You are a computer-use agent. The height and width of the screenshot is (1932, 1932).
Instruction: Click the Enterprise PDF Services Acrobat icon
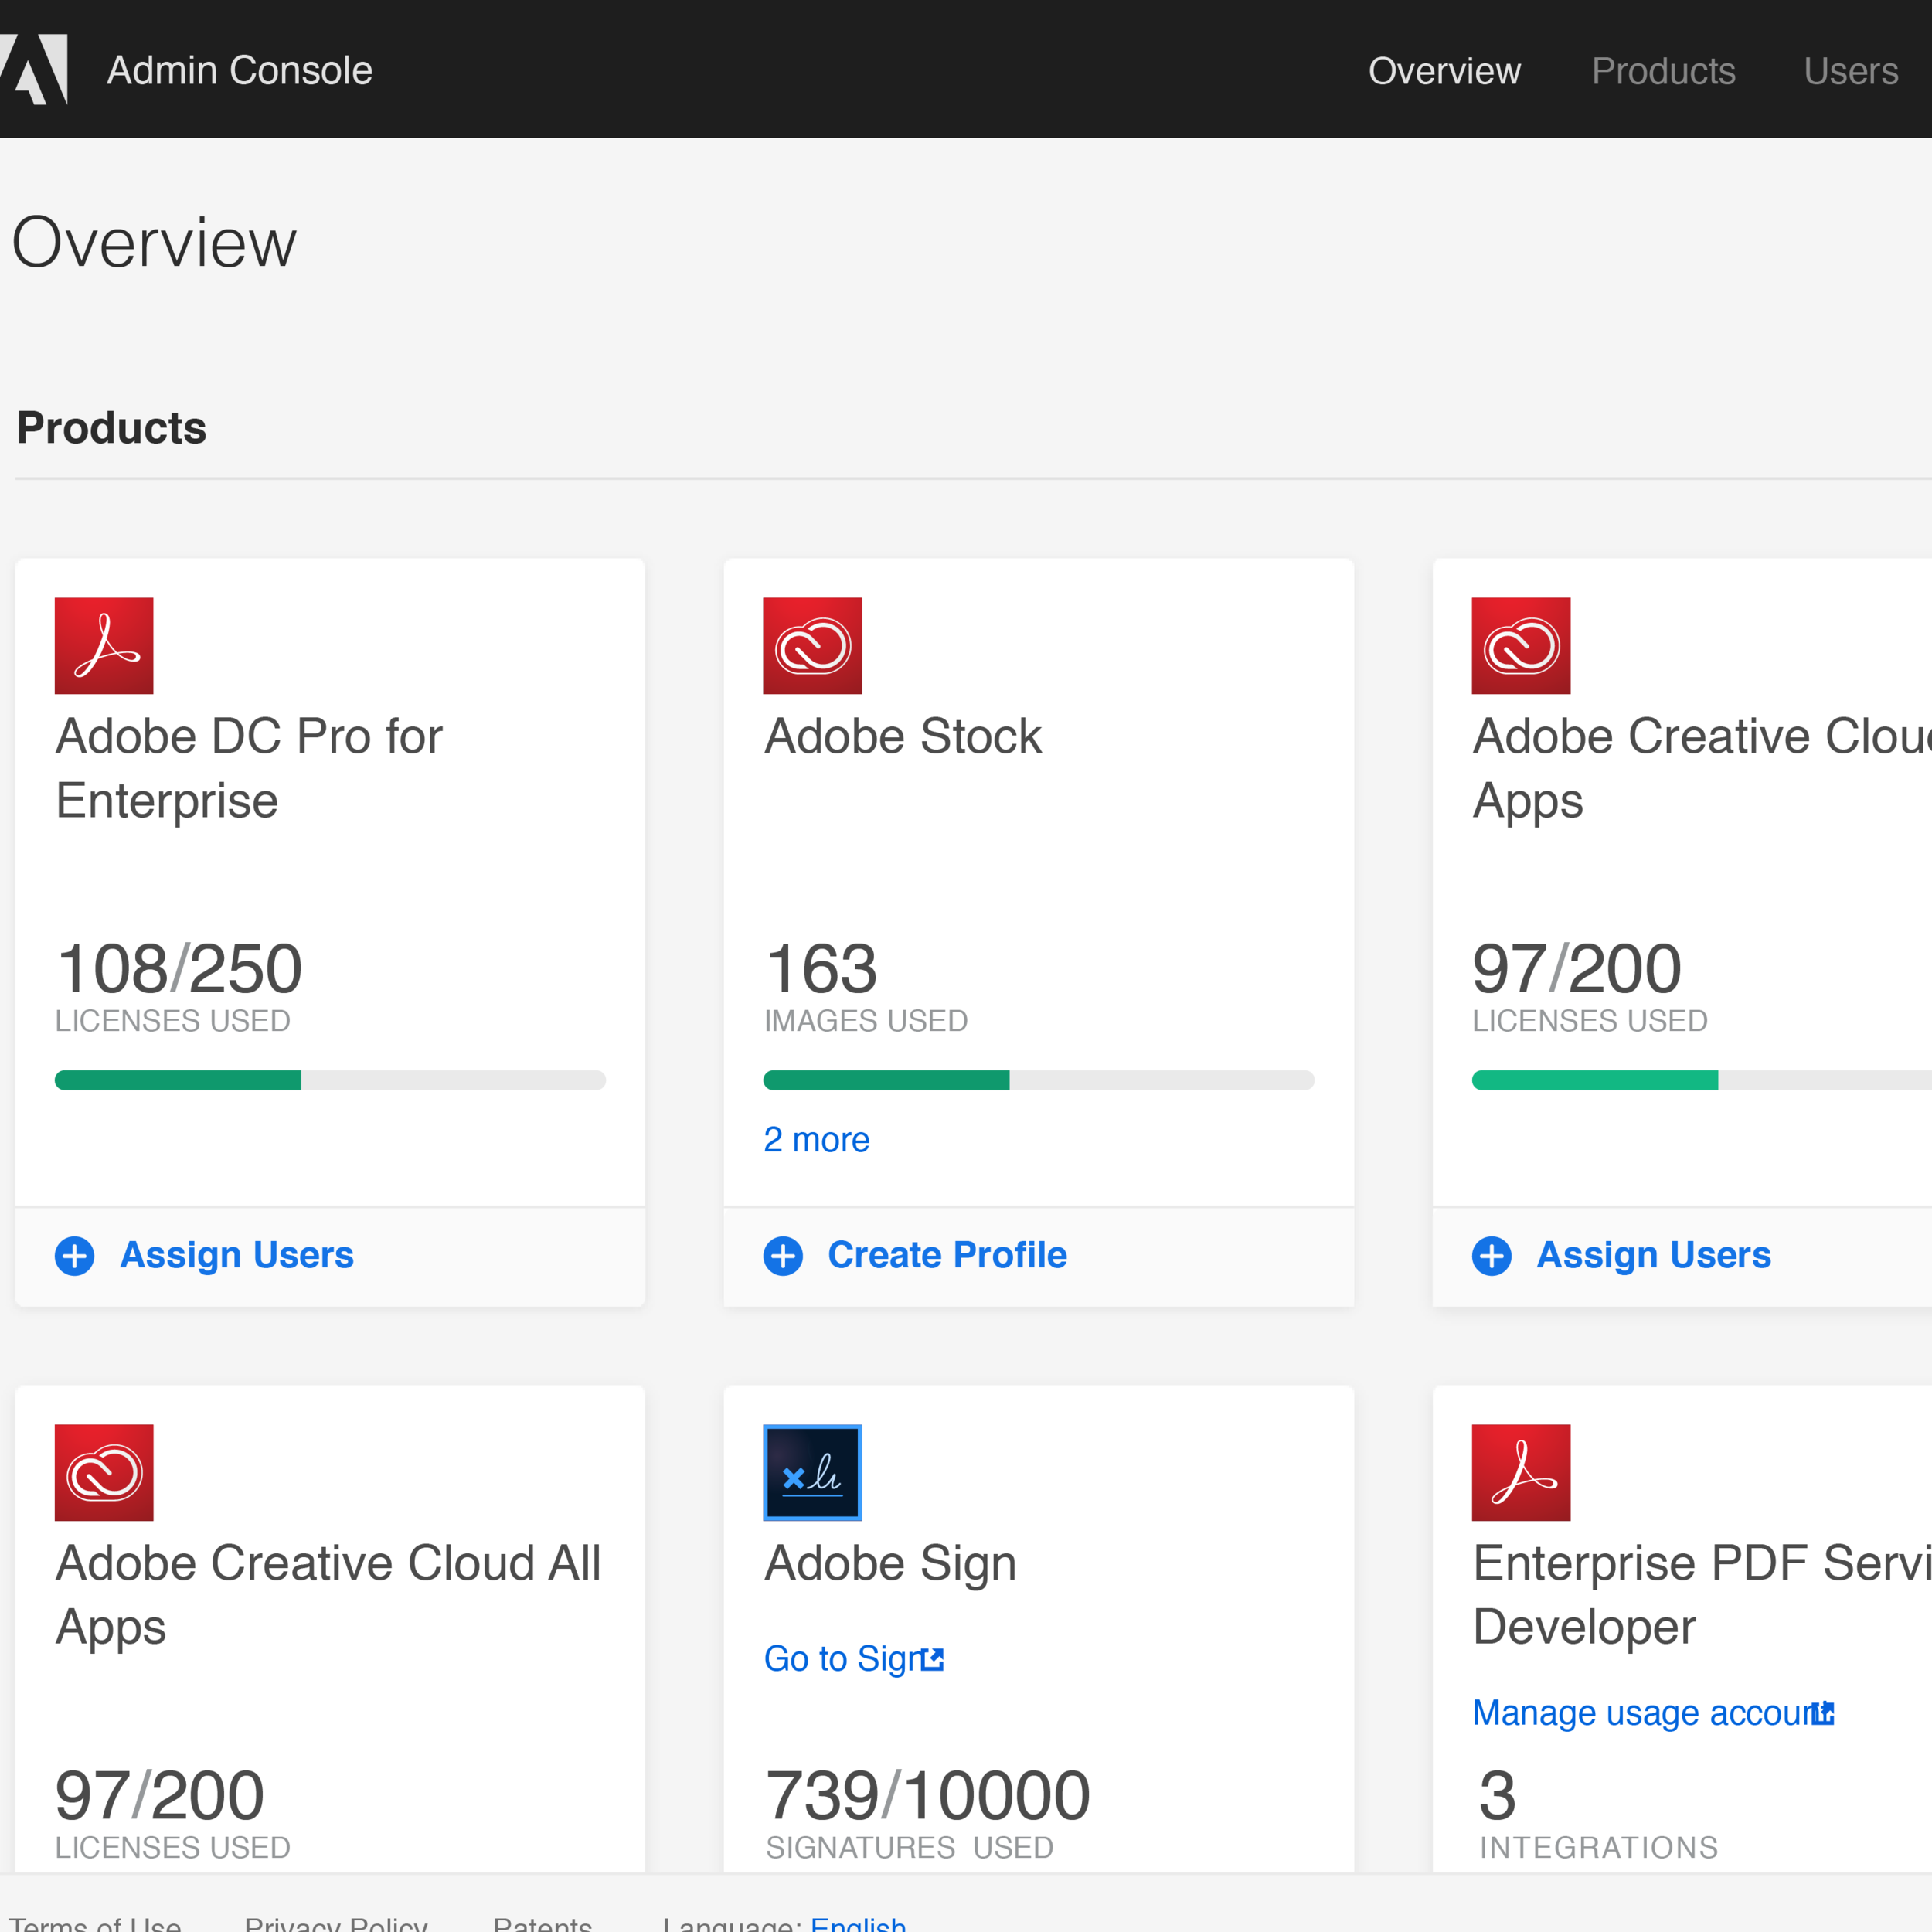1521,1472
